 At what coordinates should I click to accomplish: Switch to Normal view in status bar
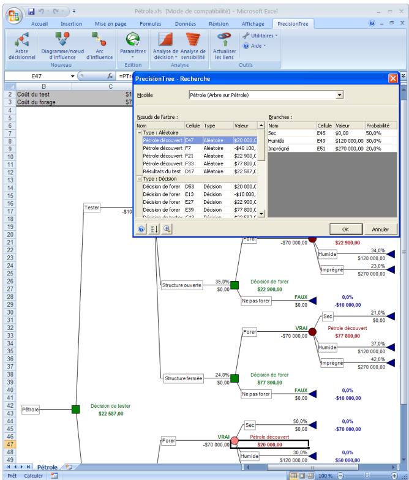click(x=293, y=476)
